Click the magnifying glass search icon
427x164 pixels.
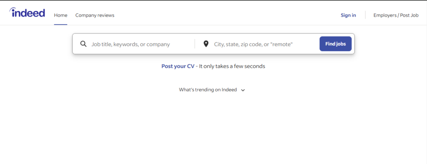(83, 44)
